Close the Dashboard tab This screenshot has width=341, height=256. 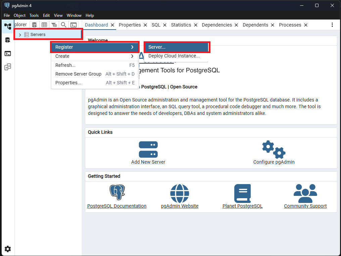tap(112, 25)
